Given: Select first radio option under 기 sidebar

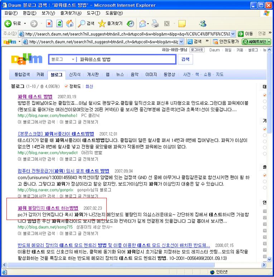Looking at the screenshot, I should click(x=264, y=129).
